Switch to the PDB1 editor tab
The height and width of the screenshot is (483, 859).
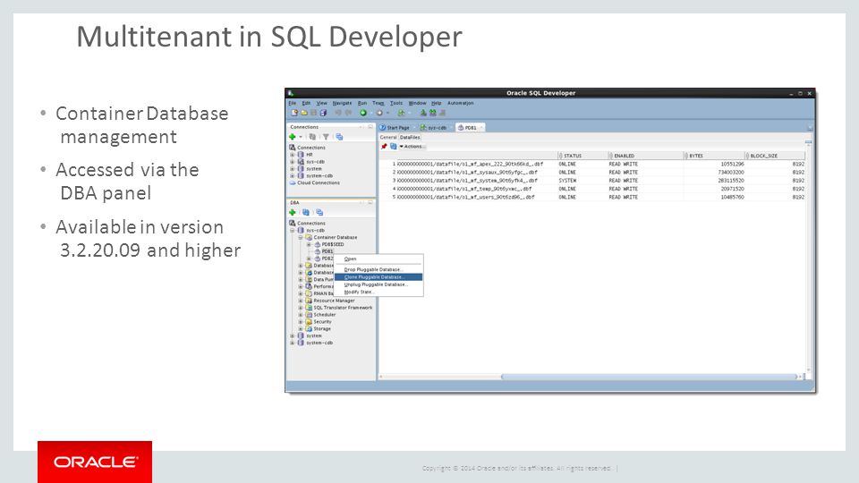[x=470, y=128]
